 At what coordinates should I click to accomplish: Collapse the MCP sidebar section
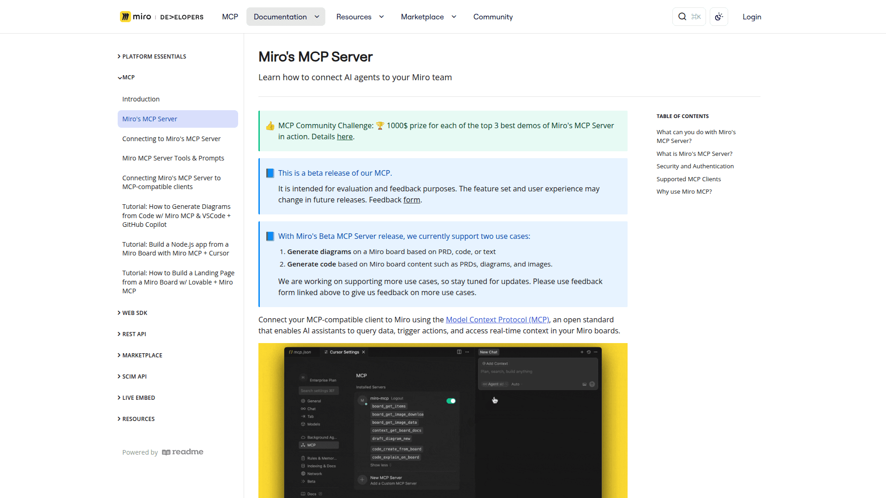pyautogui.click(x=128, y=77)
